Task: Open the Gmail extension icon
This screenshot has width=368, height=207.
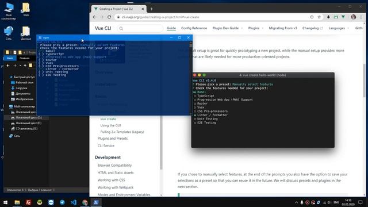Action: (x=336, y=17)
